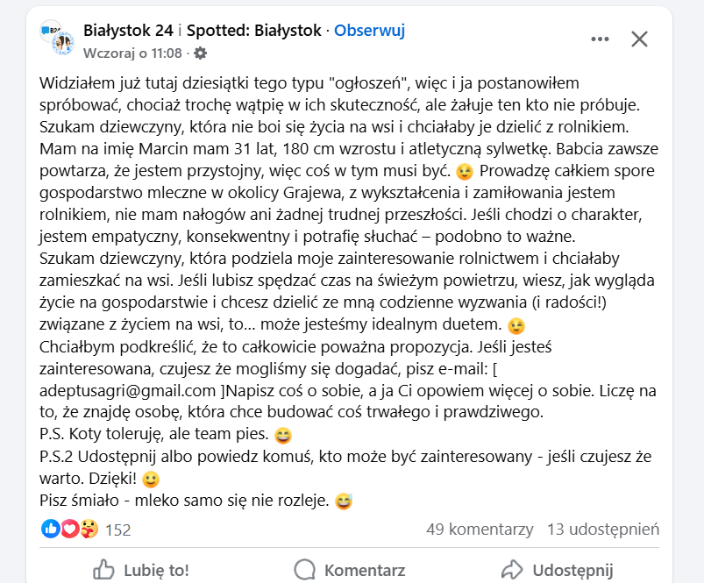Click the red heart reaction icon
704x583 pixels.
(x=69, y=529)
